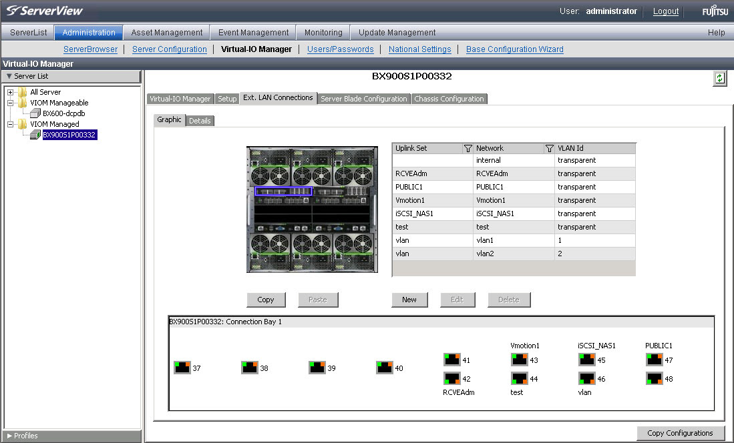Open the Monitoring menu
734x443 pixels.
coord(323,32)
